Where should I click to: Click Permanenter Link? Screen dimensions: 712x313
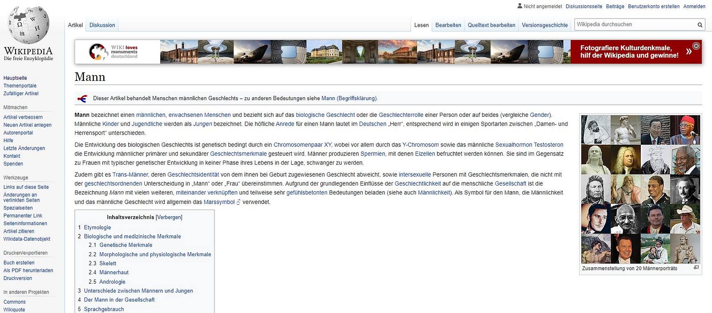coord(23,216)
